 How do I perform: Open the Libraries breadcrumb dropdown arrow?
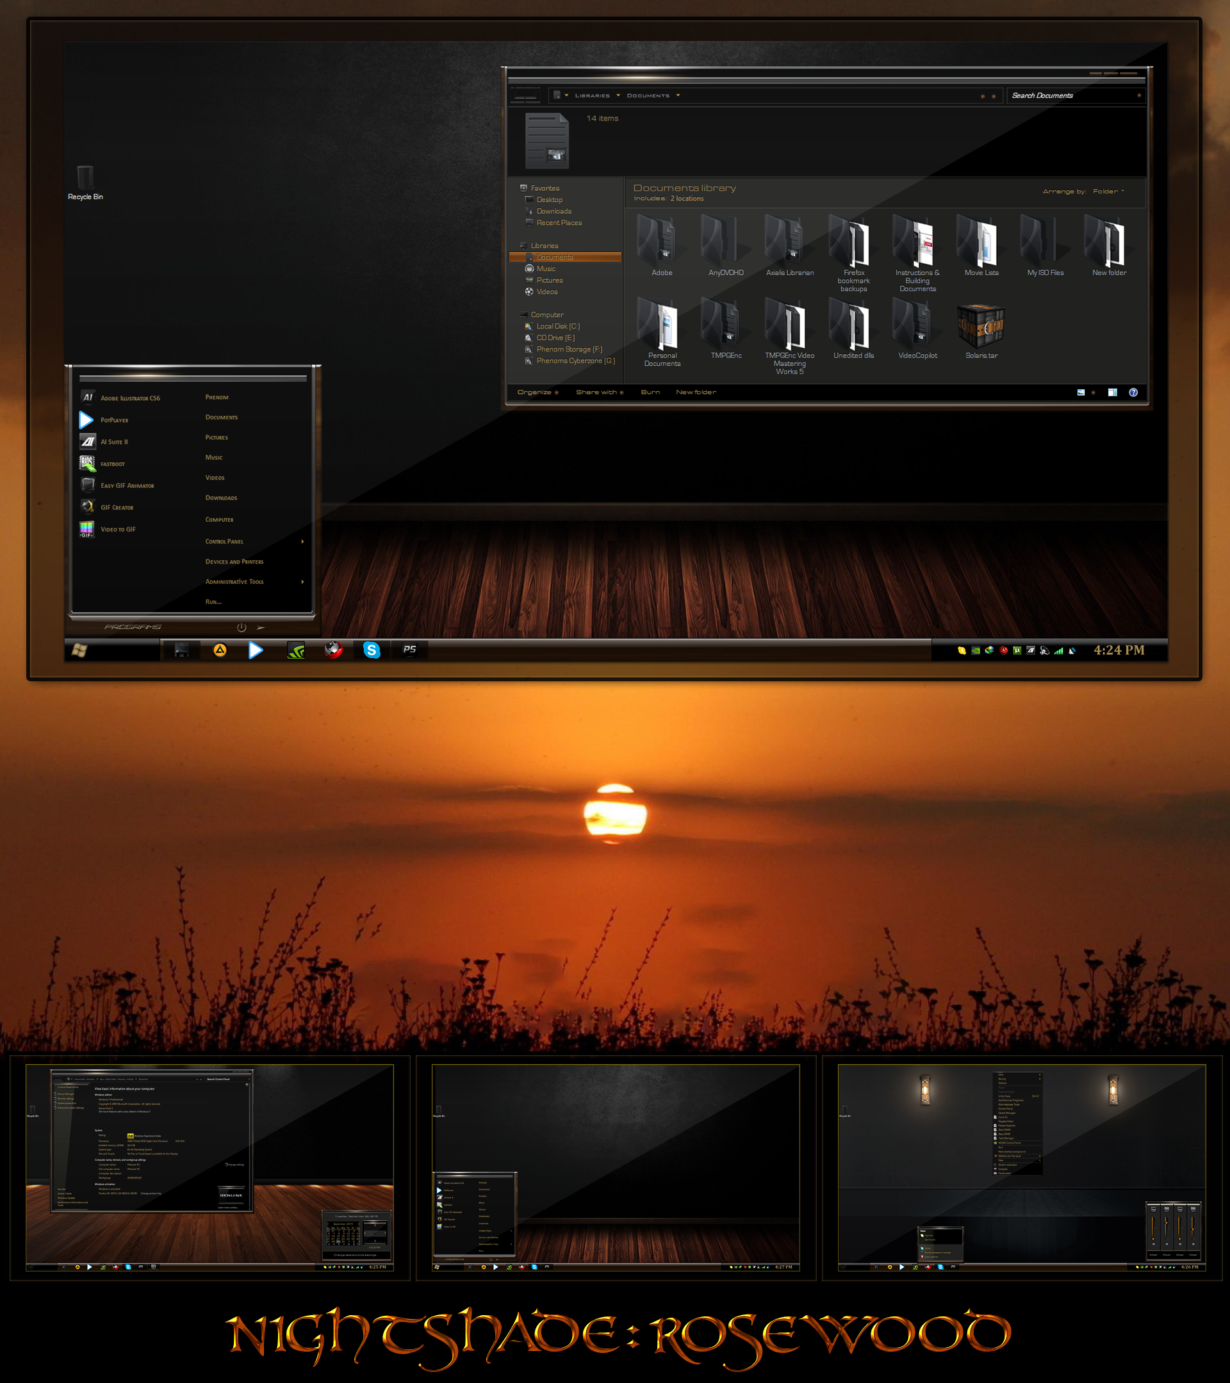[x=618, y=95]
